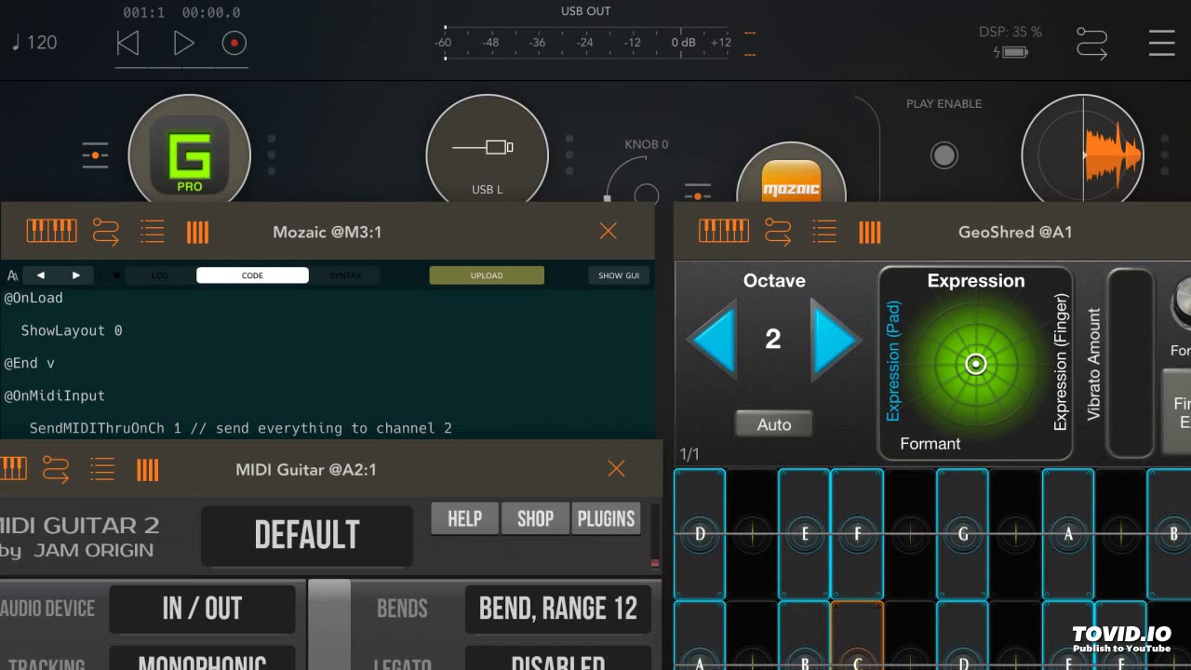Viewport: 1191px width, 670px height.
Task: Play the E note pad in top row
Action: tap(804, 532)
